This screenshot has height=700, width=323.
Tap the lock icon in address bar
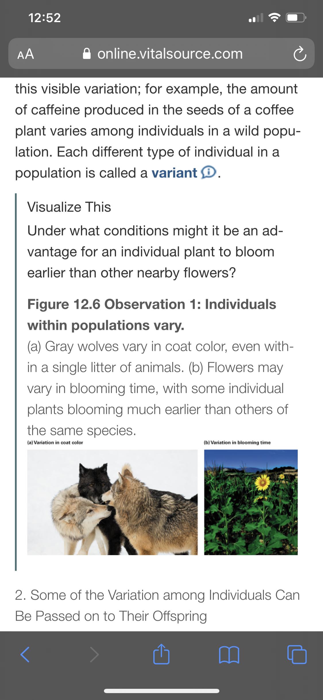tap(87, 53)
